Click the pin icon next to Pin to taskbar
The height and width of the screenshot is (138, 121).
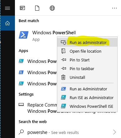(x=63, y=69)
